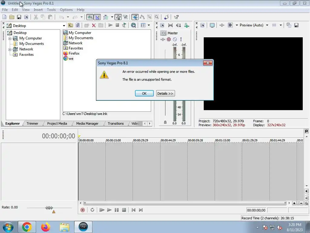This screenshot has height=233, width=310.
Task: Insert Assignable FX in Mixer toolbar
Action: point(186,25)
